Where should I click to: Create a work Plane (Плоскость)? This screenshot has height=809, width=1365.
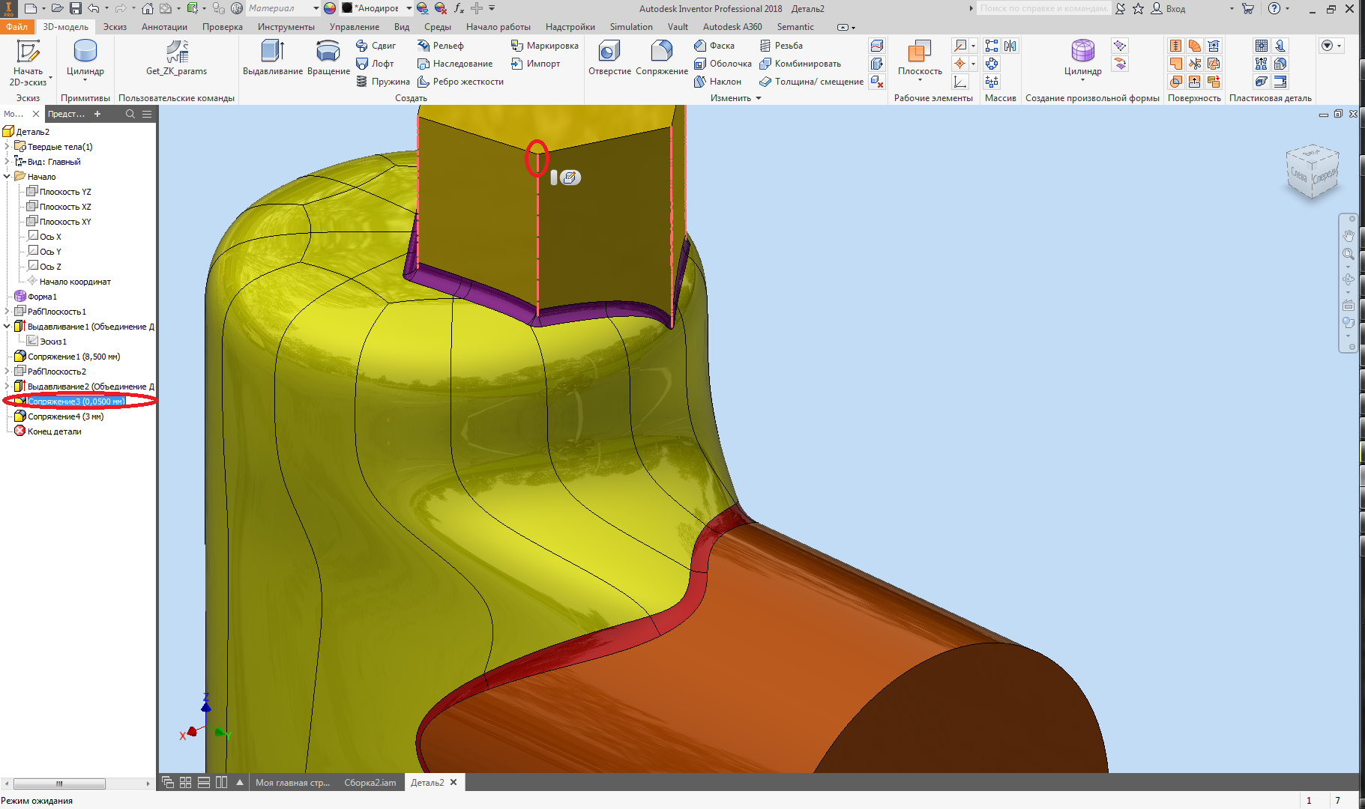(920, 58)
